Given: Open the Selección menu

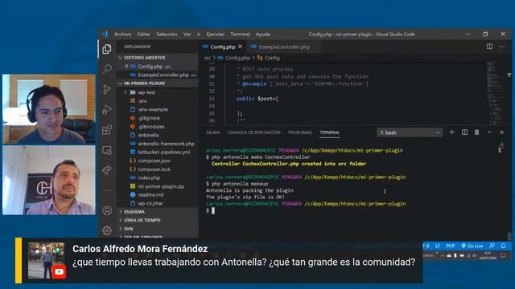Looking at the screenshot, I should click(x=167, y=34).
